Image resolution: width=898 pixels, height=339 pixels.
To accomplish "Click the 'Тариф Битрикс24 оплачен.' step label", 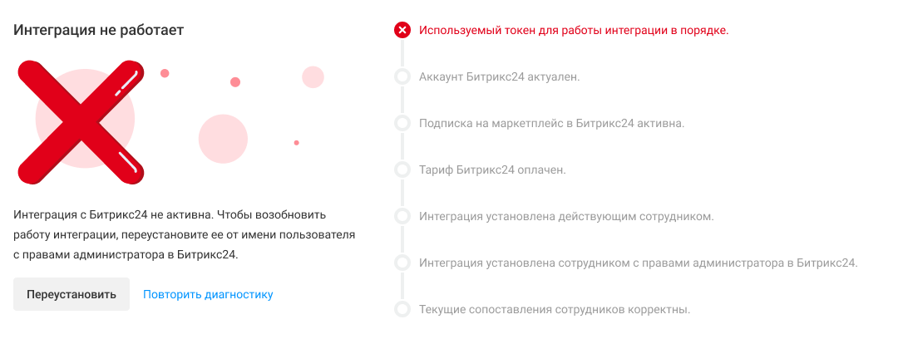I will coord(492,170).
